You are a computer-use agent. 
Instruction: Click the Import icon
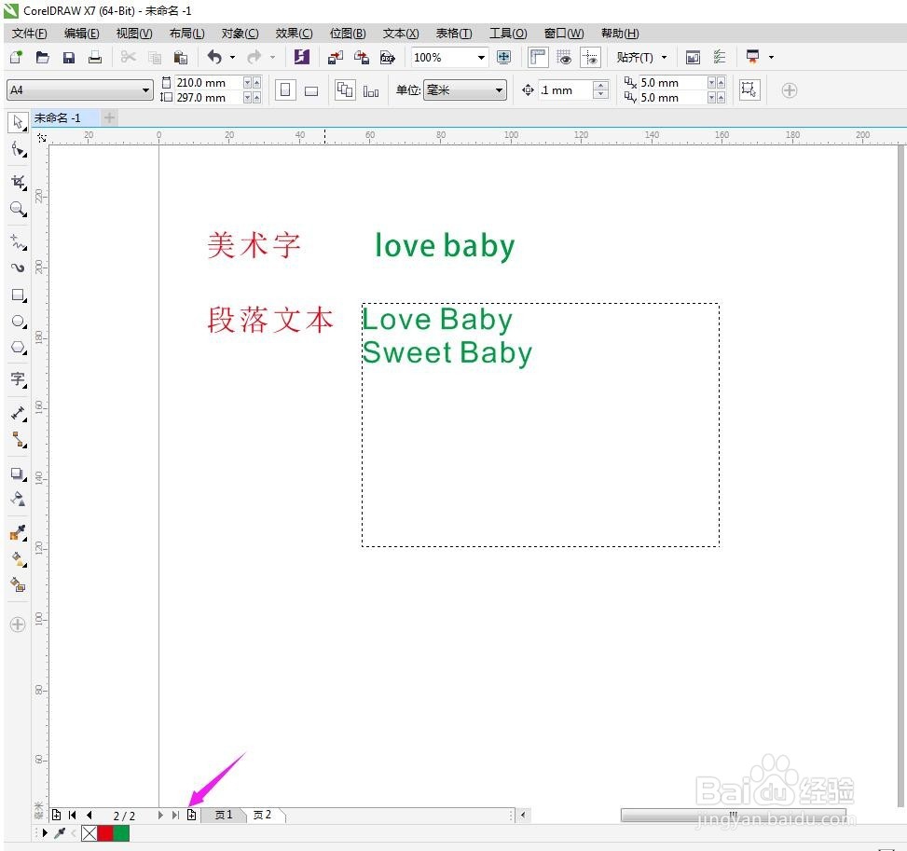(x=336, y=57)
